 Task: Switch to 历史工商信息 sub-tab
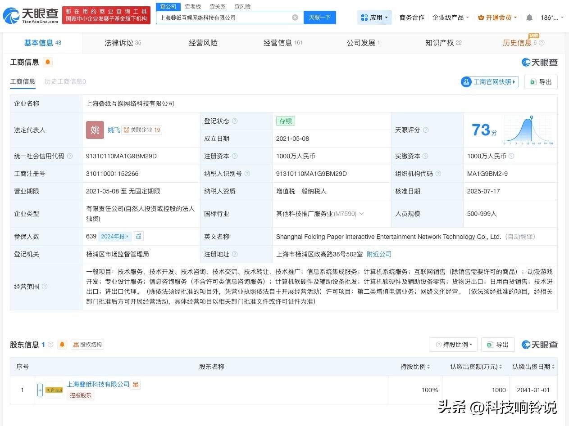(x=65, y=81)
